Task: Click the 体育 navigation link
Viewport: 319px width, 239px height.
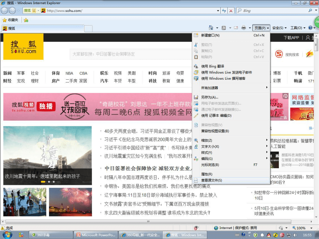Action: click(x=56, y=73)
